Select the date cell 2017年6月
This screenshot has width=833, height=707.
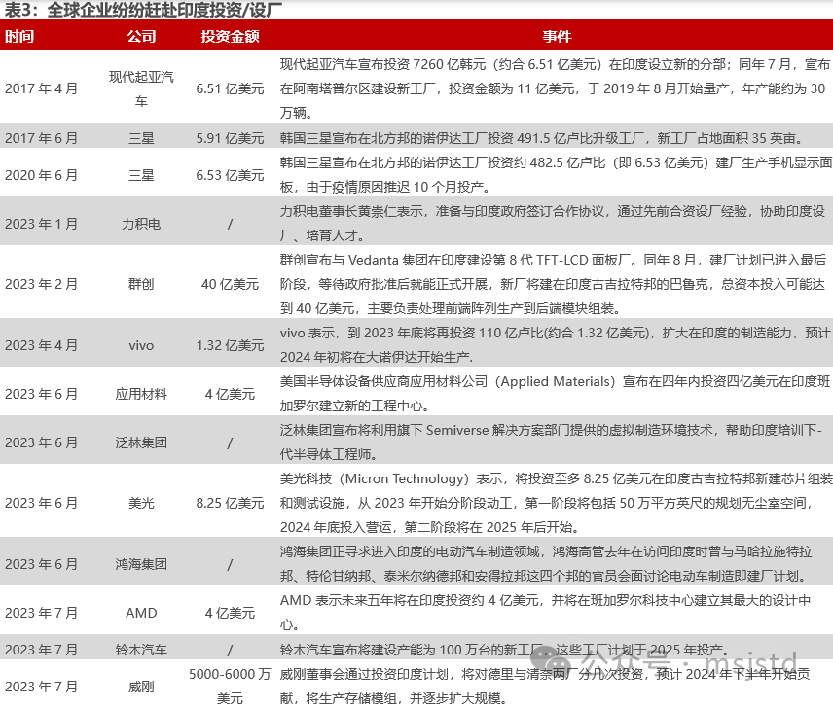point(42,138)
